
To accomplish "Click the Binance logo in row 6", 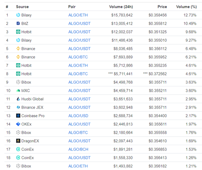I will coord(18,57).
